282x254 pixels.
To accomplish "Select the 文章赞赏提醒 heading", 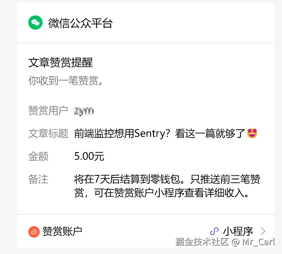I will (x=60, y=63).
